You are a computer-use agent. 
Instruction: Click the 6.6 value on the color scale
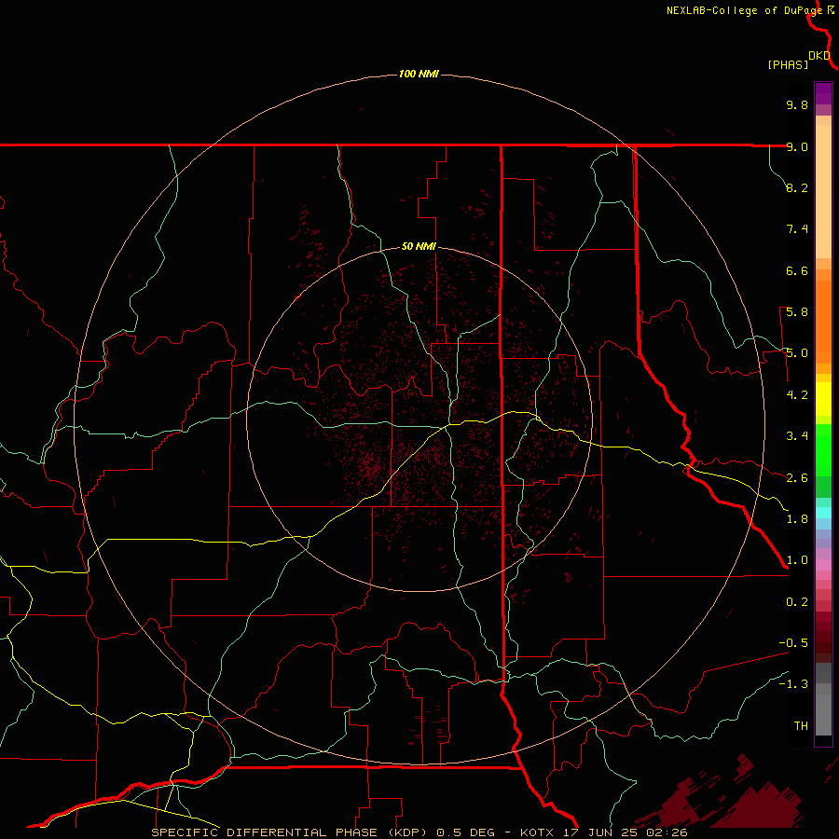pos(797,270)
